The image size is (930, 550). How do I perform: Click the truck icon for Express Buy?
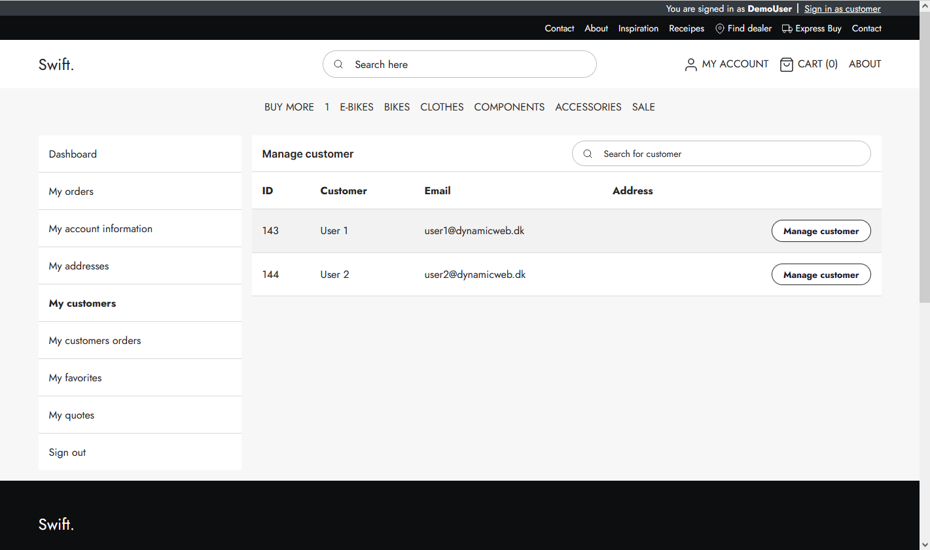click(787, 29)
